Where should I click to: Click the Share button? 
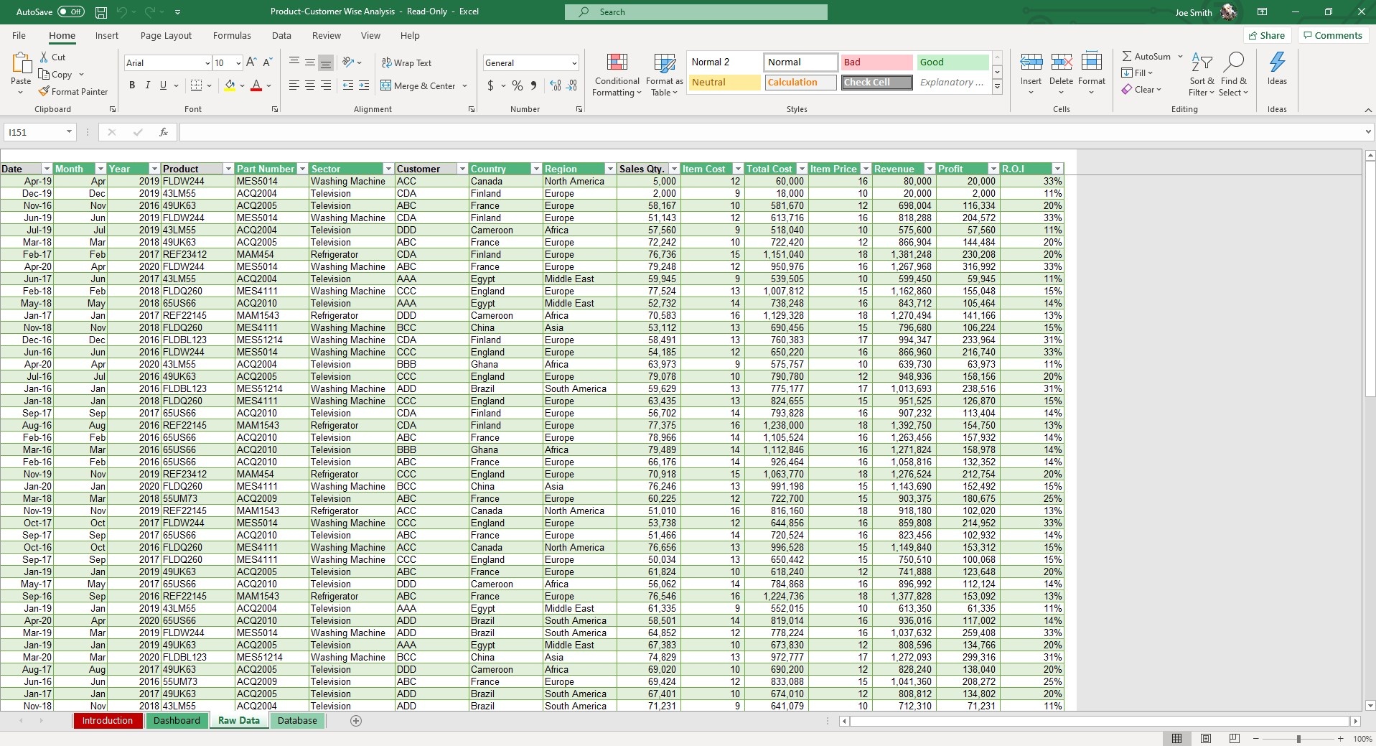1267,35
